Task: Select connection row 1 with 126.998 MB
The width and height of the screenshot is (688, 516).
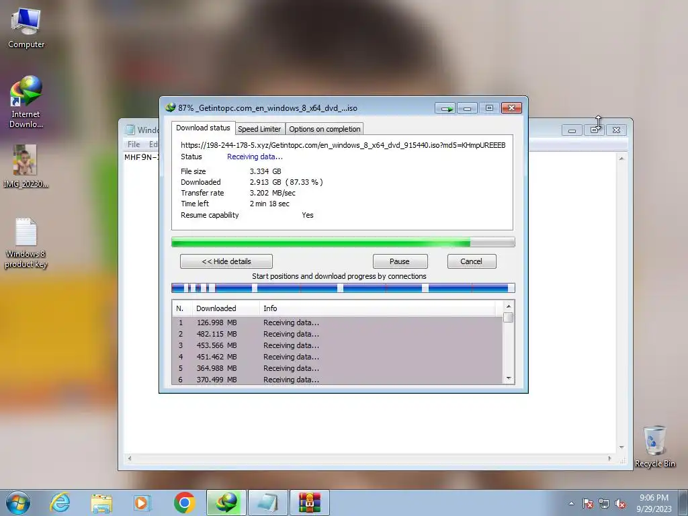Action: [x=337, y=322]
